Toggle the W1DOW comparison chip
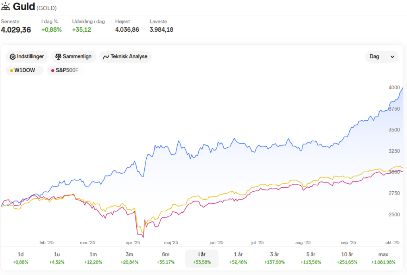The image size is (407, 275). (x=25, y=70)
